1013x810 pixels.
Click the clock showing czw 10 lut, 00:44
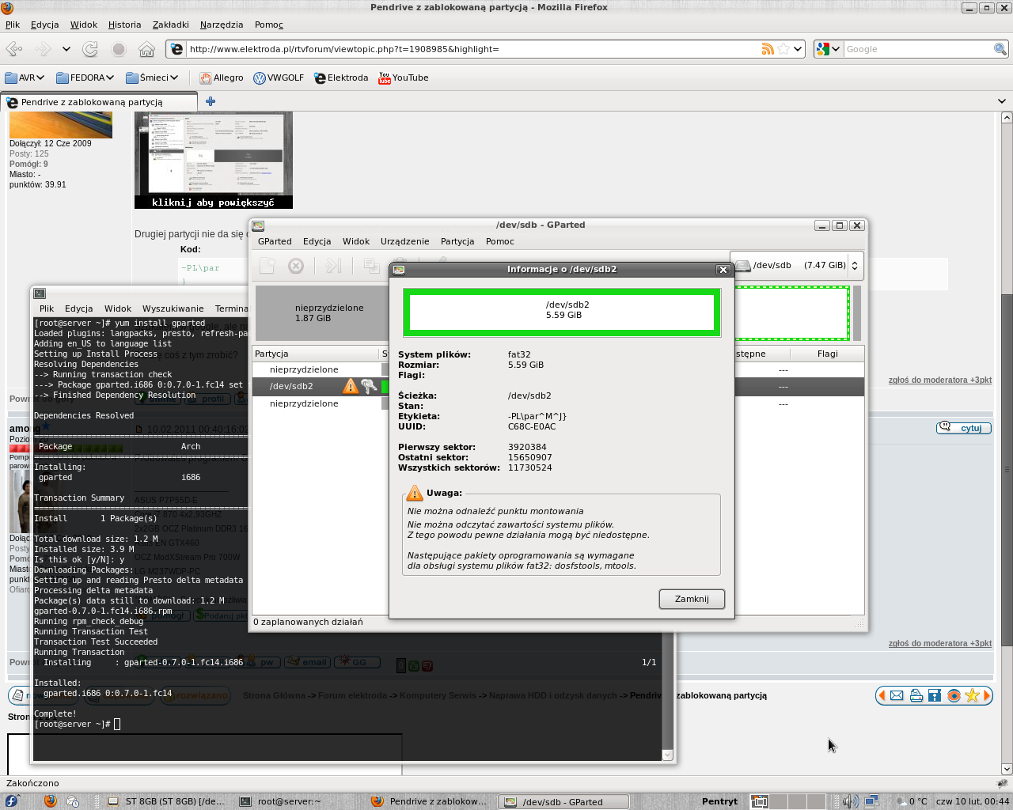pos(973,801)
